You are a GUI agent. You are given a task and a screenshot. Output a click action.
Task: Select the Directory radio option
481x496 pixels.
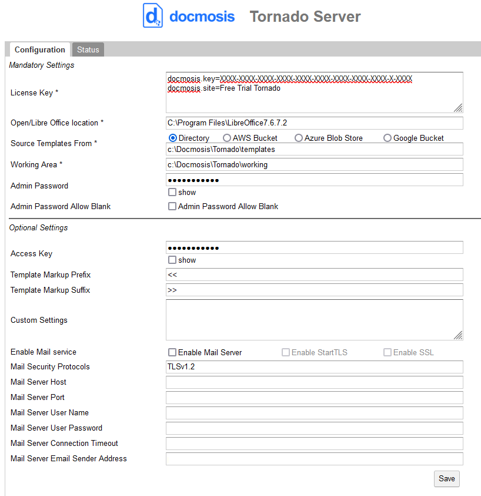coord(172,138)
